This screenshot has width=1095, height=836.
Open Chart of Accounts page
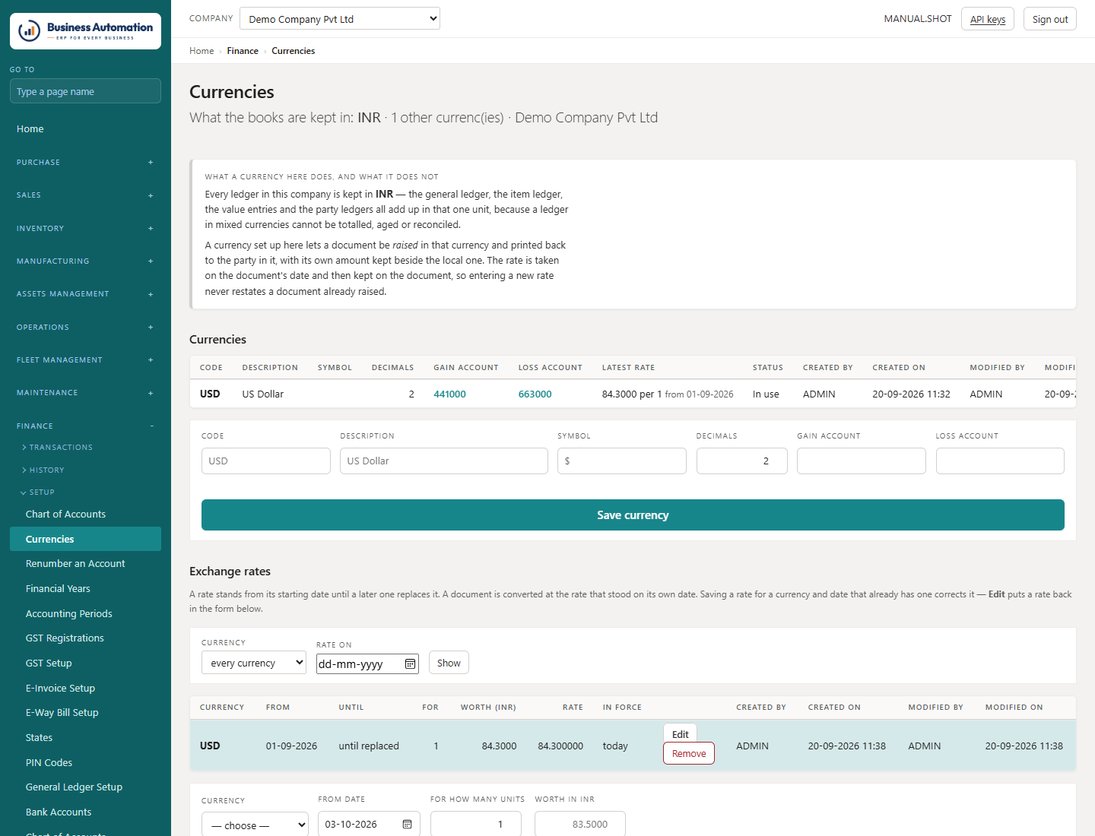pyautogui.click(x=65, y=515)
